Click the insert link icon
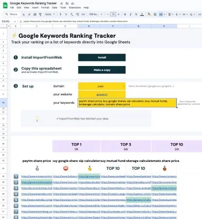This screenshot has height=219, width=202. point(200,14)
